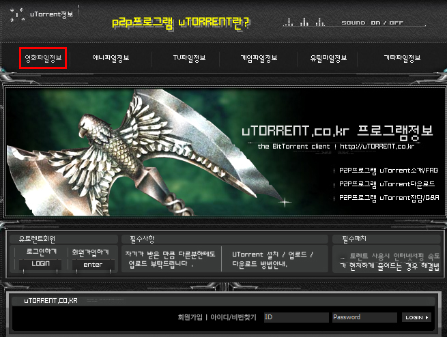The image size is (447, 337).
Task: Go to the 게임파일정보 menu item
Action: click(x=259, y=58)
